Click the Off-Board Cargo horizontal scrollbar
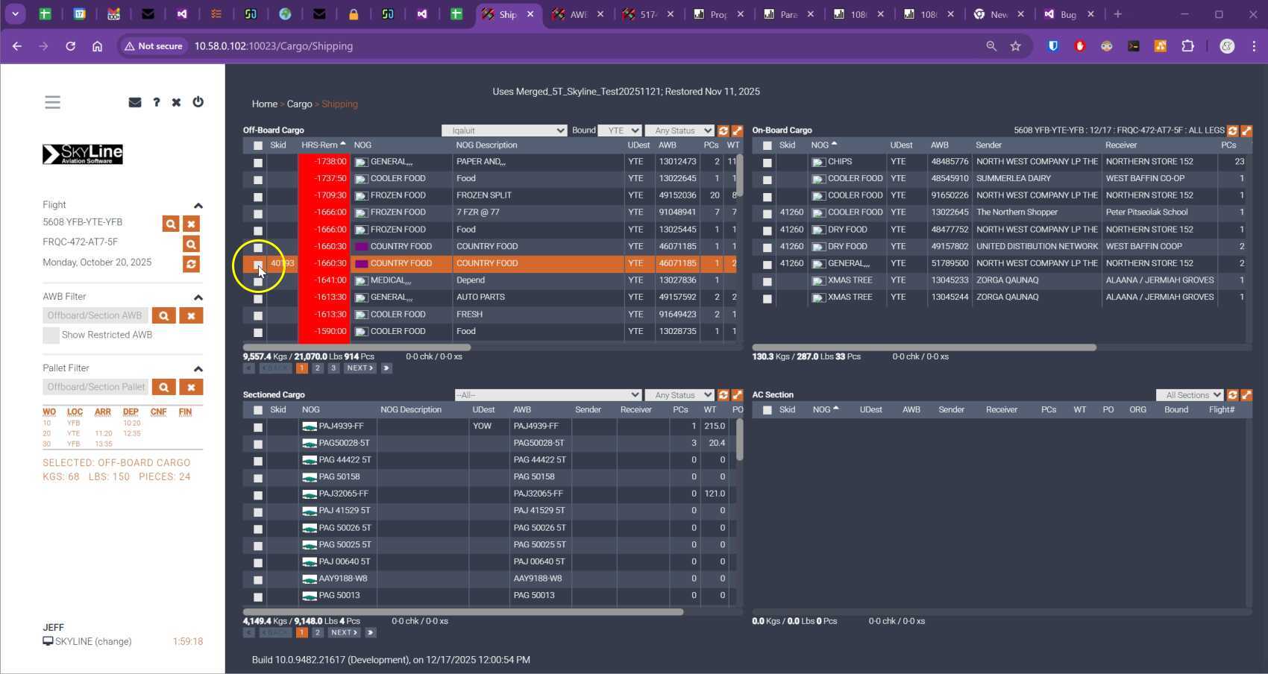 357,347
